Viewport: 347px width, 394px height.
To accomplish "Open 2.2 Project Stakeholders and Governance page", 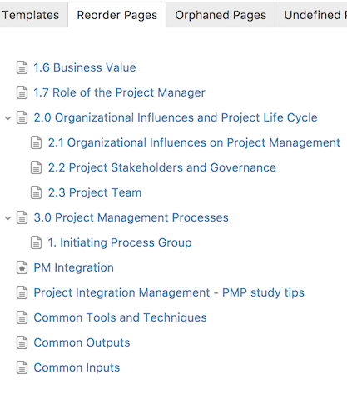I will 162,167.
